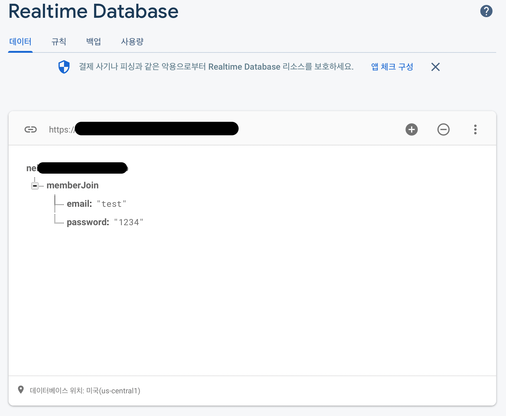This screenshot has height=416, width=506.
Task: Switch to the 사용량 tab
Action: pyautogui.click(x=132, y=42)
